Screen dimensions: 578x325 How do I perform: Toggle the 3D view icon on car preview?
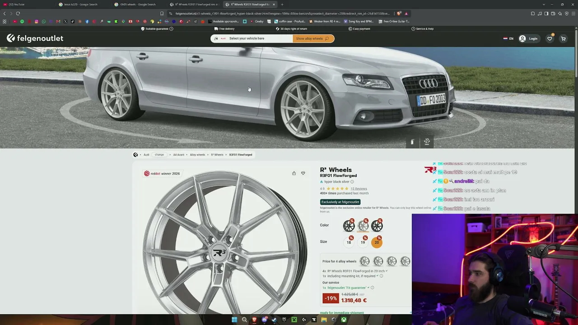427,142
